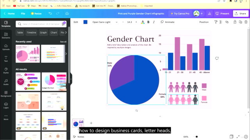
Task: Click the Present button
Action: 222,14
